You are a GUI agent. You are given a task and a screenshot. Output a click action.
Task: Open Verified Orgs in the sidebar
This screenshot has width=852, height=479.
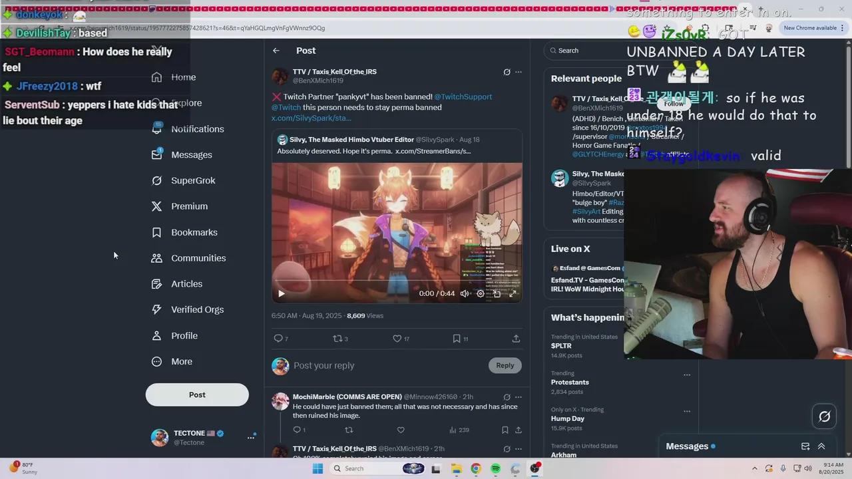(x=188, y=310)
